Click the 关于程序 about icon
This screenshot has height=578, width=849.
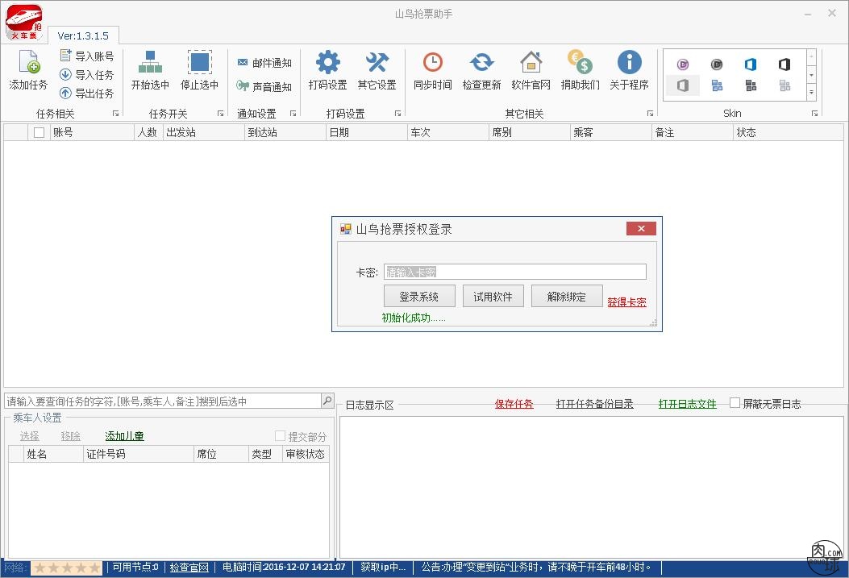[x=629, y=62]
